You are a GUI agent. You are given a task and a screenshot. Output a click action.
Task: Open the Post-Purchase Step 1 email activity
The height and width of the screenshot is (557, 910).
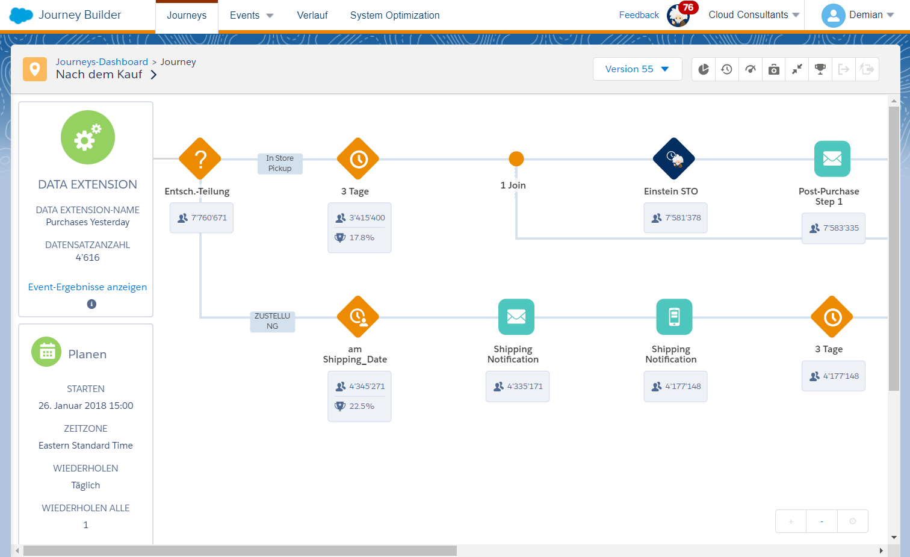[x=832, y=158]
